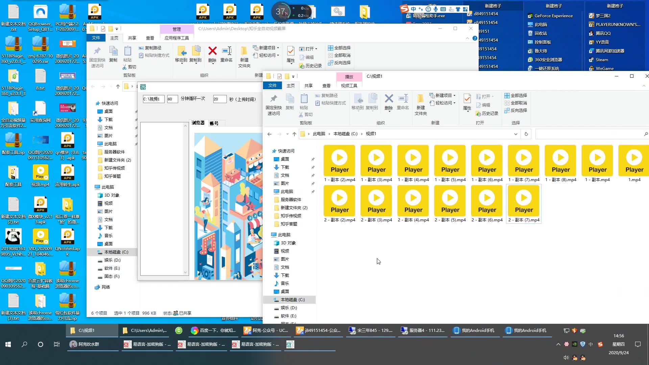
Task: Click folder path field showing C:\视频1
Action: (x=153, y=99)
